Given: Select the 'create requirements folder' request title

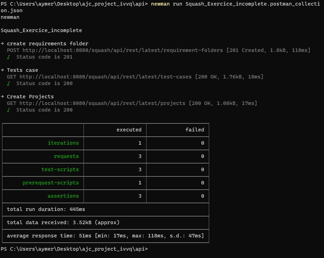Looking at the screenshot, I should [48, 44].
